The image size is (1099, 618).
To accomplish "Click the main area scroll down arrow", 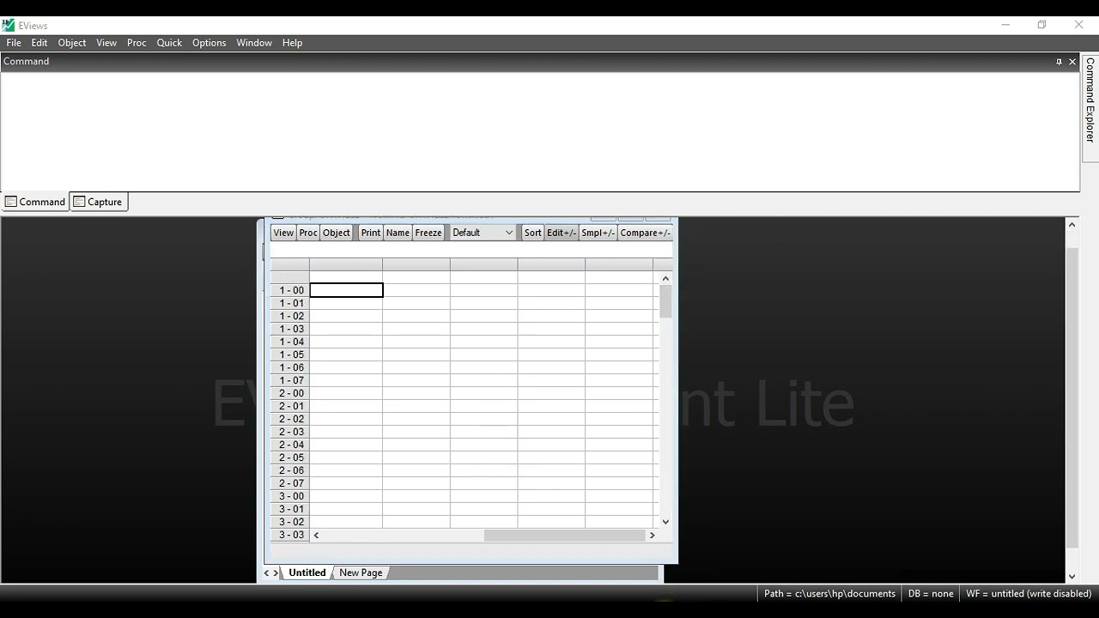I will 1072,577.
